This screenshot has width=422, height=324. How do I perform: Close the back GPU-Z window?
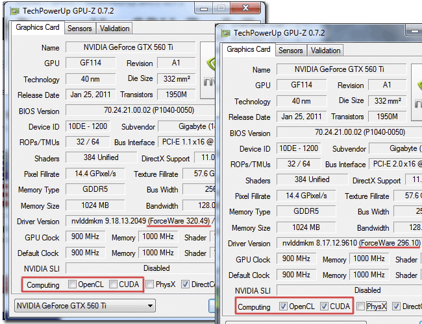[245, 8]
